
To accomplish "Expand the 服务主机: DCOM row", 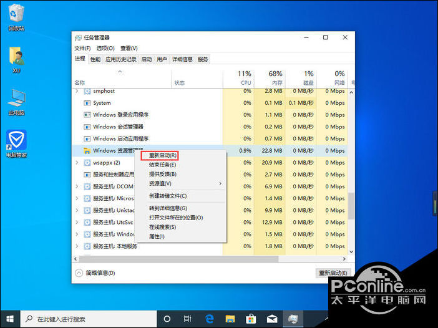I will (x=77, y=186).
